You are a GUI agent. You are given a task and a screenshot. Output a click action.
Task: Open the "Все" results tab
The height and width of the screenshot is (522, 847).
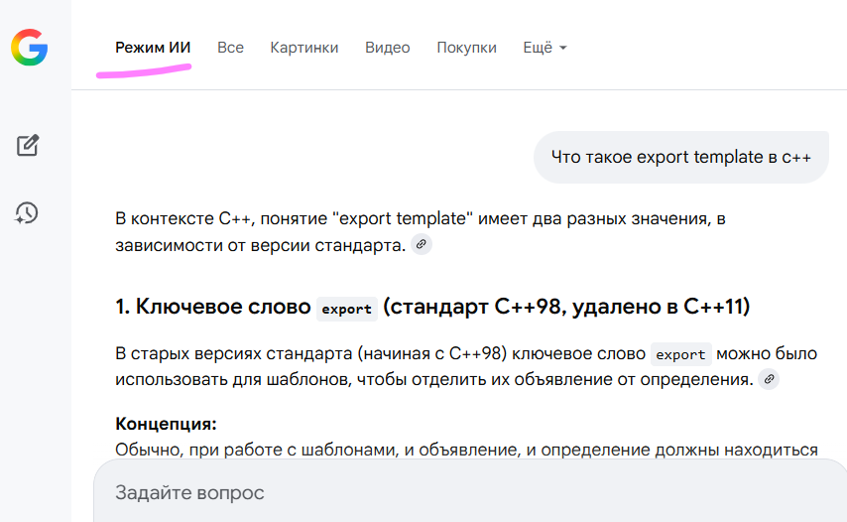(230, 48)
